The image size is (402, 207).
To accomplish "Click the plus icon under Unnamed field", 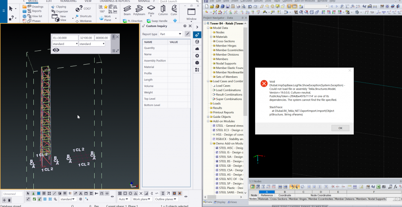I will pos(4,200).
